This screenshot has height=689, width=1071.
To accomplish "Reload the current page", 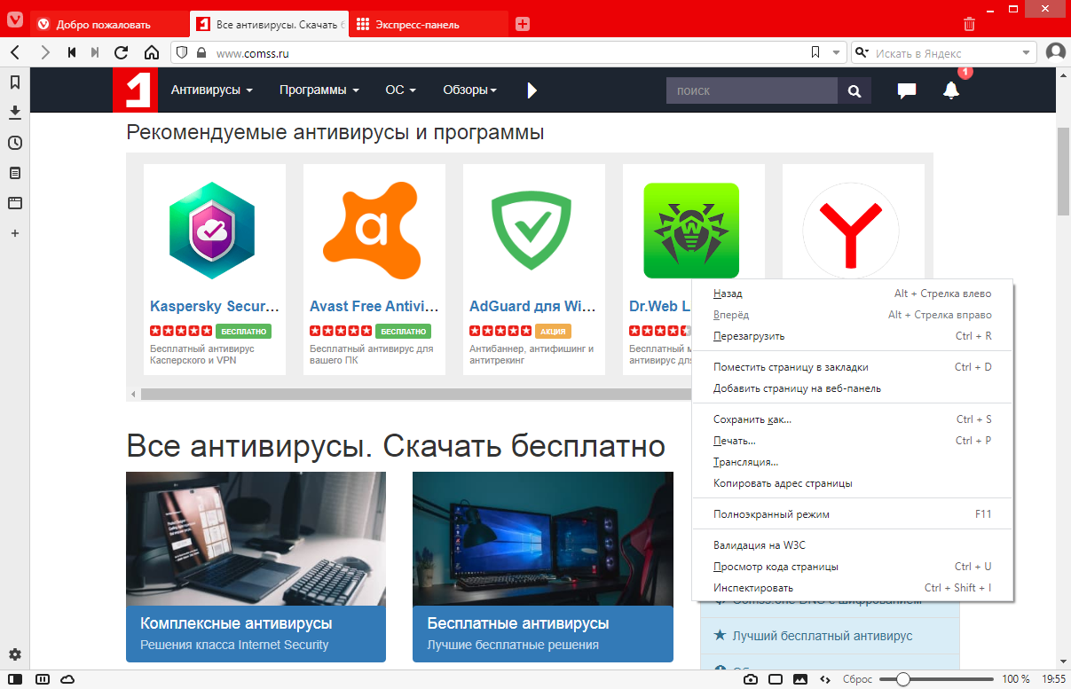I will [x=122, y=53].
